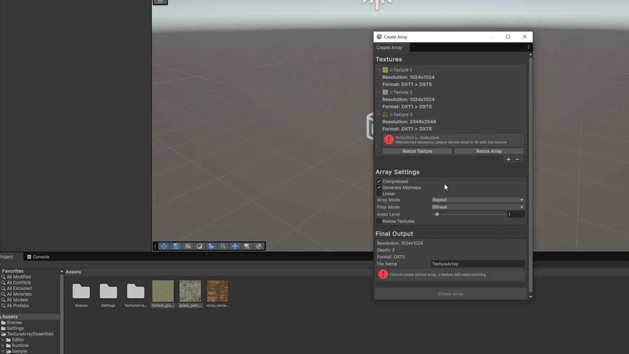Click the Unity logo in Create Array titlebar
The height and width of the screenshot is (354, 629).
coord(379,37)
